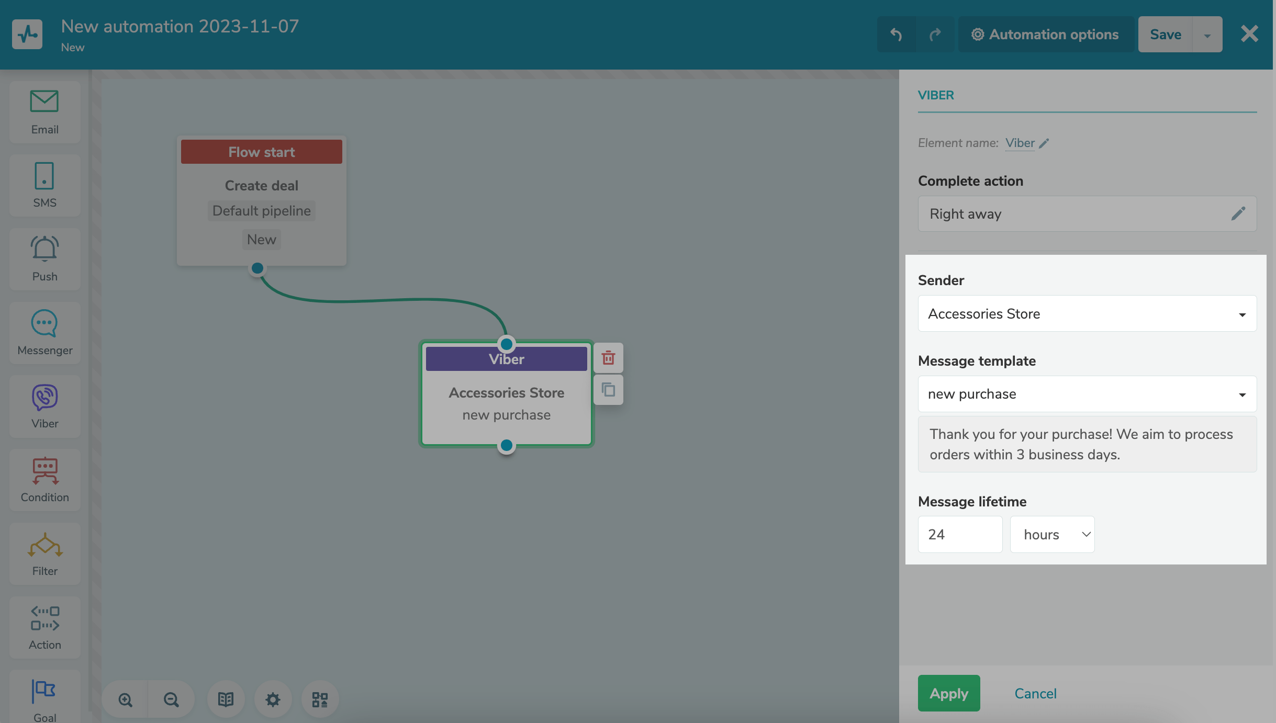Click the green Apply button
Image resolution: width=1276 pixels, height=723 pixels.
[x=949, y=694]
